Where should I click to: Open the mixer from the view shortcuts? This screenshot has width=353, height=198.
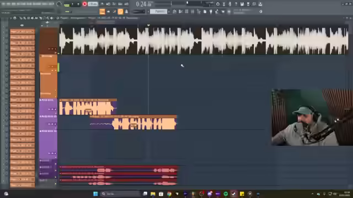coord(192,12)
